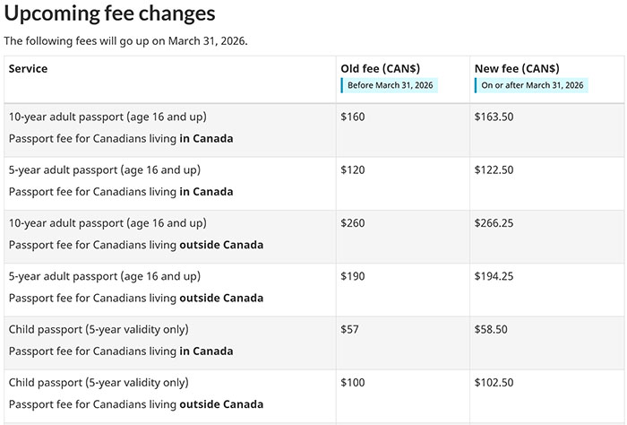Select the $266.25 new fee amount
Viewport: 627px width, 425px height.
click(494, 223)
